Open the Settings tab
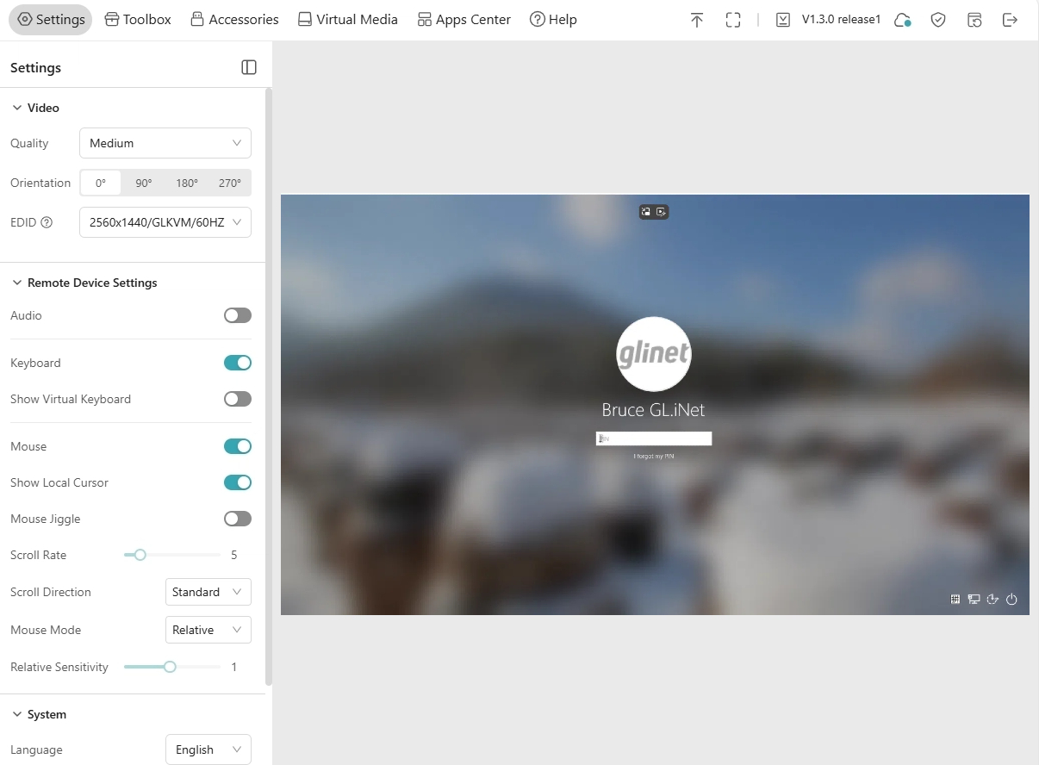1039x765 pixels. (51, 20)
